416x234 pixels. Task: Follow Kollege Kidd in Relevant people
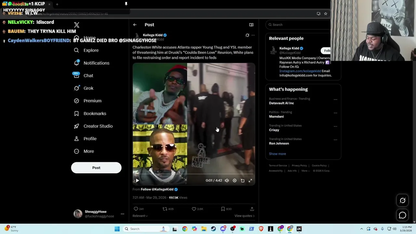pyautogui.click(x=326, y=51)
